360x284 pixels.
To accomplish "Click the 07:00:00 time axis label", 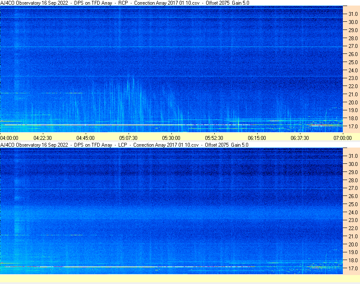I will 342,138.
